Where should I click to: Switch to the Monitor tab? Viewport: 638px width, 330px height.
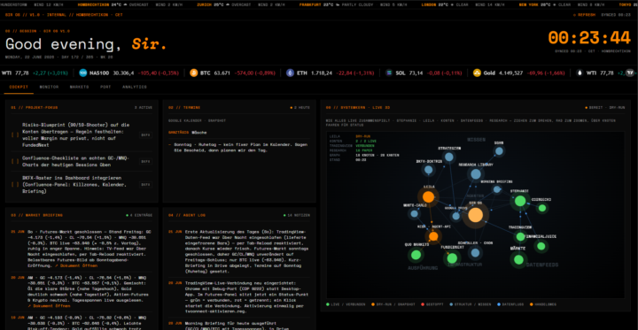pyautogui.click(x=49, y=87)
